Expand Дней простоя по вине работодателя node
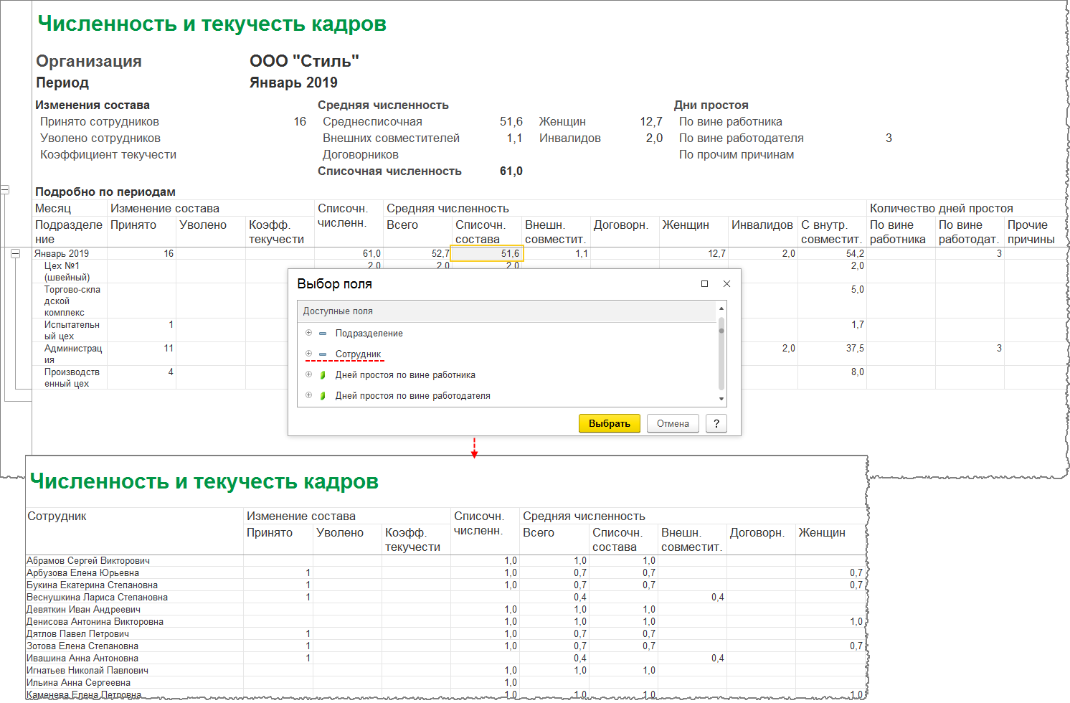The width and height of the screenshot is (1070, 703). [308, 395]
